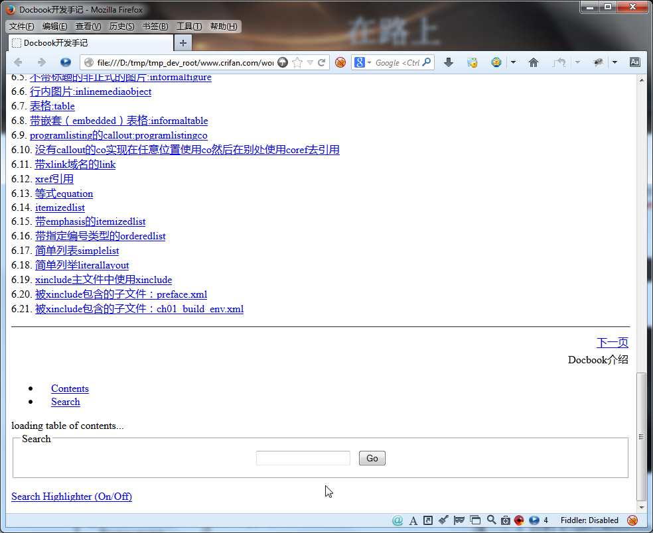
Task: Click the shortcut-arrow box status bar icon
Action: coord(428,520)
